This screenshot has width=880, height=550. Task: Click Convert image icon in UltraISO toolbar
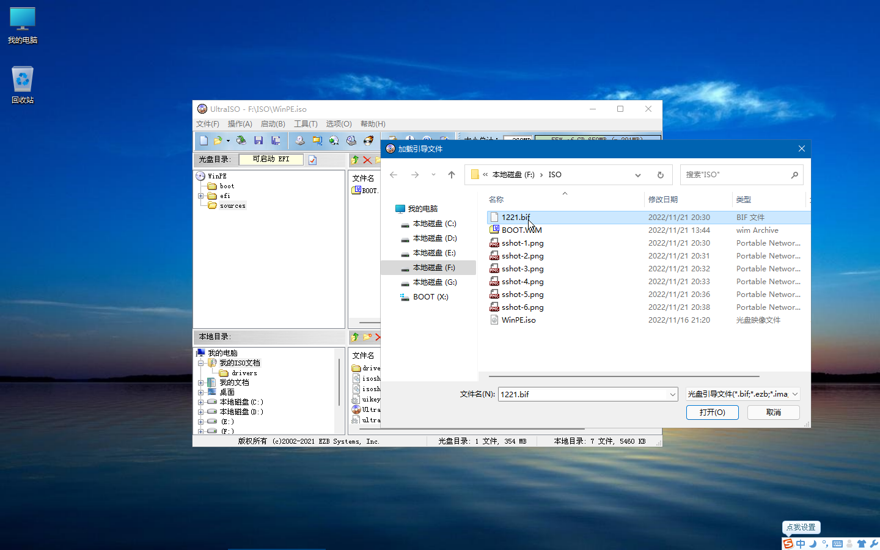click(x=334, y=141)
